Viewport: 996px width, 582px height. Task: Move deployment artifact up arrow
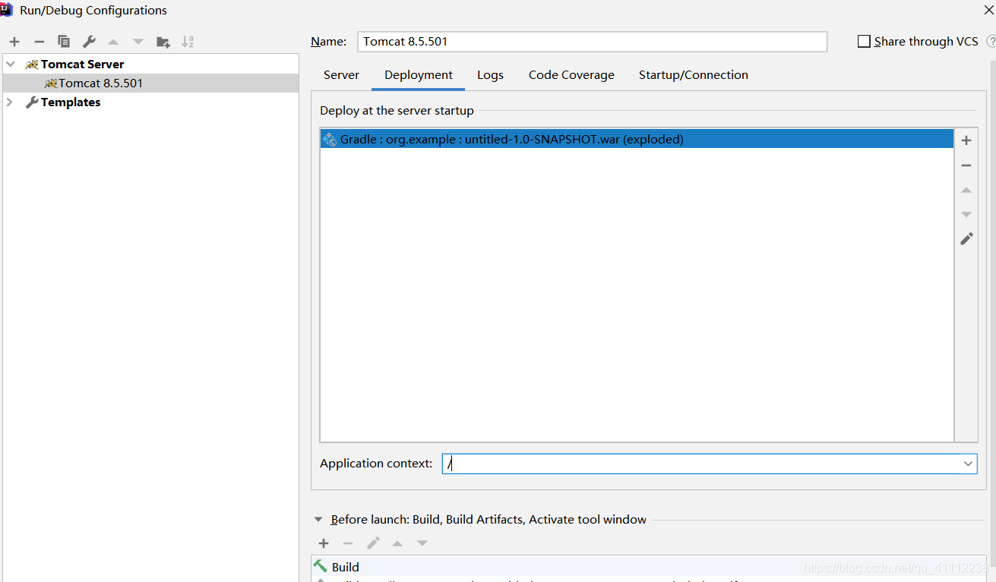[x=966, y=190]
